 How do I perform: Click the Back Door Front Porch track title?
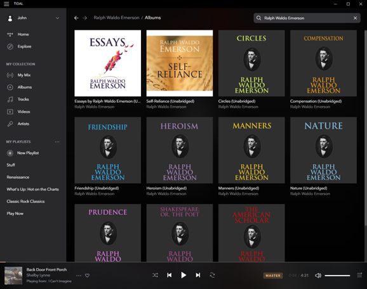46,269
